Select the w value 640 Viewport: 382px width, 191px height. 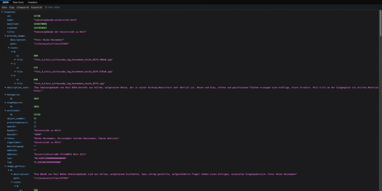(36, 79)
